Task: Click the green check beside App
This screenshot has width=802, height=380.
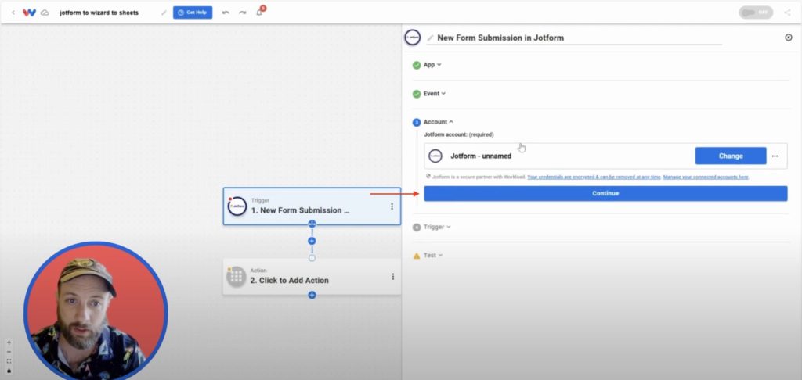Action: point(417,66)
